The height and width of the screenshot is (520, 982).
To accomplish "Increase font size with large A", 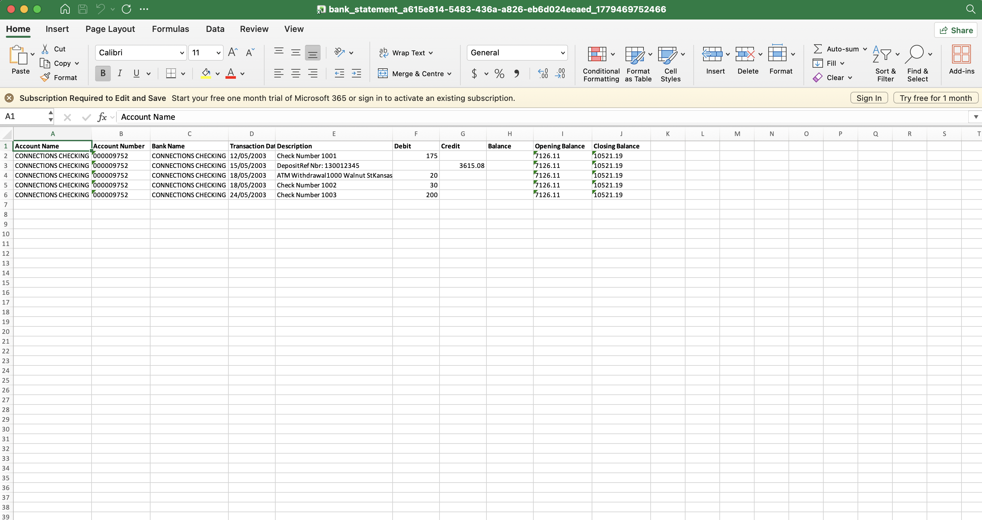I will (x=233, y=52).
